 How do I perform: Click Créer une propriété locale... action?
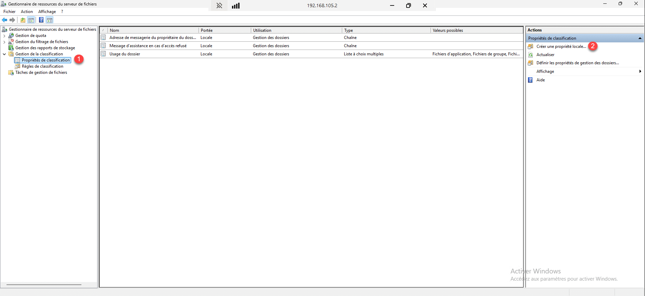561,46
